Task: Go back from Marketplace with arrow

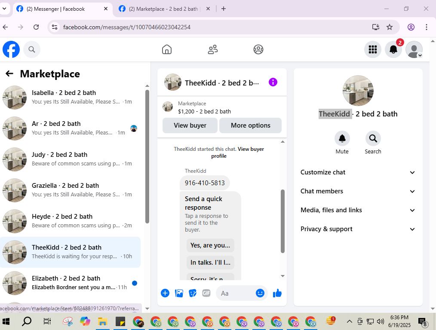Action: (9, 73)
